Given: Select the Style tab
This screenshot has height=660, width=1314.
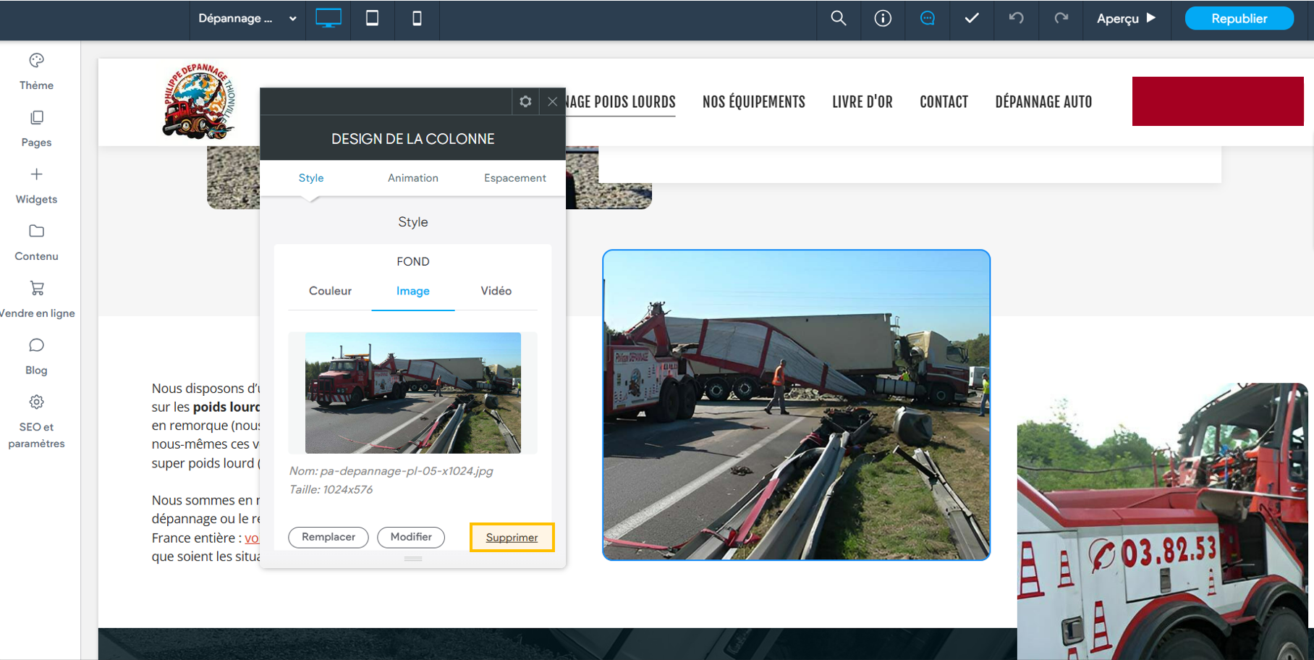Looking at the screenshot, I should 311,178.
